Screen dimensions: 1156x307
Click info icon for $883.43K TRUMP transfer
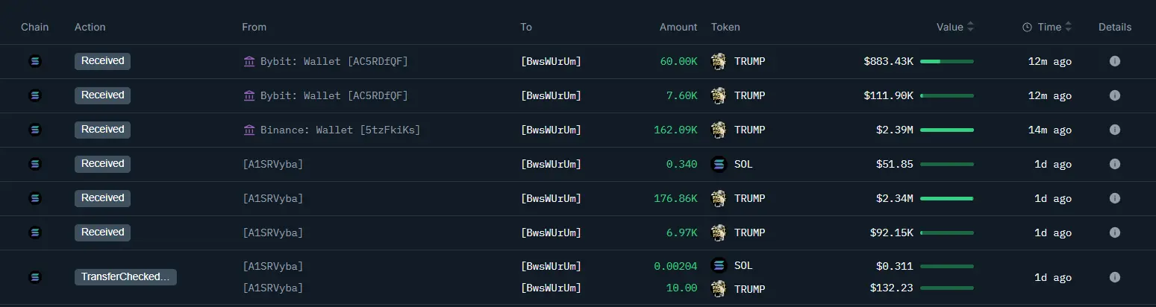(x=1114, y=61)
